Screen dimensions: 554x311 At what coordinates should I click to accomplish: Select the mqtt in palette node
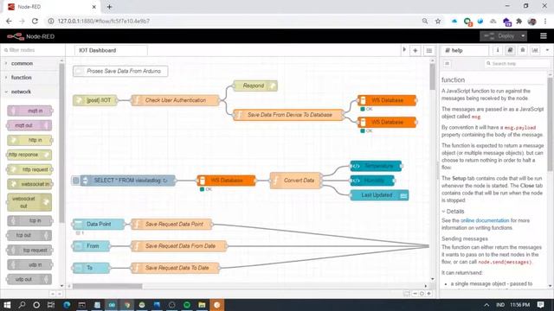tap(29, 111)
